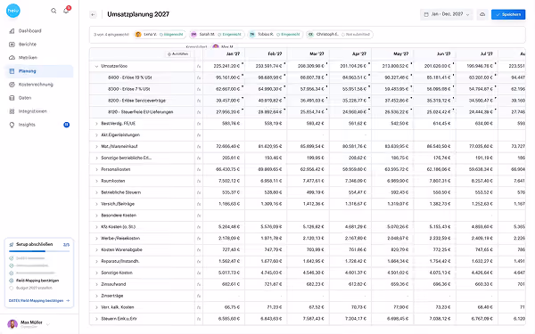The width and height of the screenshot is (535, 334).
Task: Select the 8200 Erlöse Serviceverträge row label
Action: coord(136,101)
